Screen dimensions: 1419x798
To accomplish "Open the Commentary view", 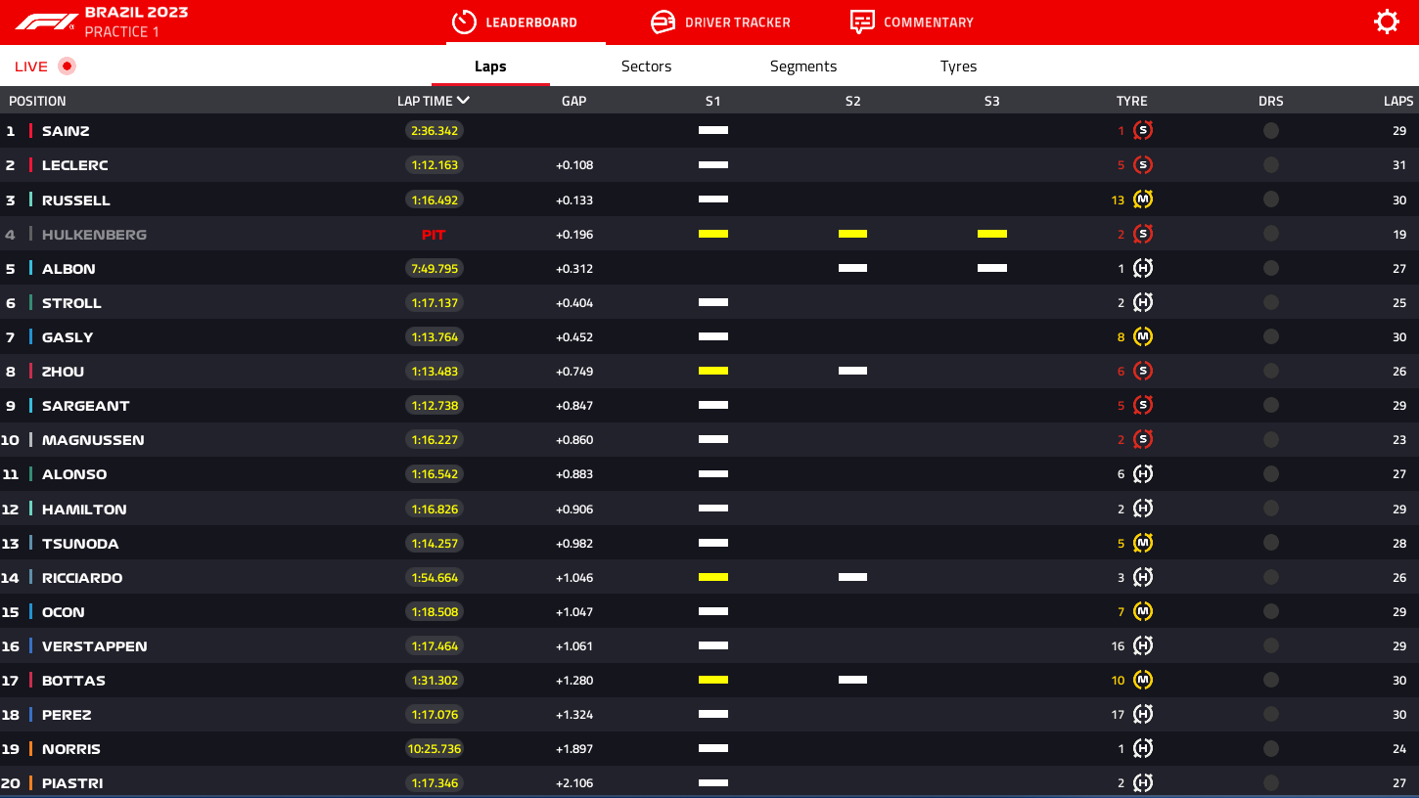I will point(912,22).
